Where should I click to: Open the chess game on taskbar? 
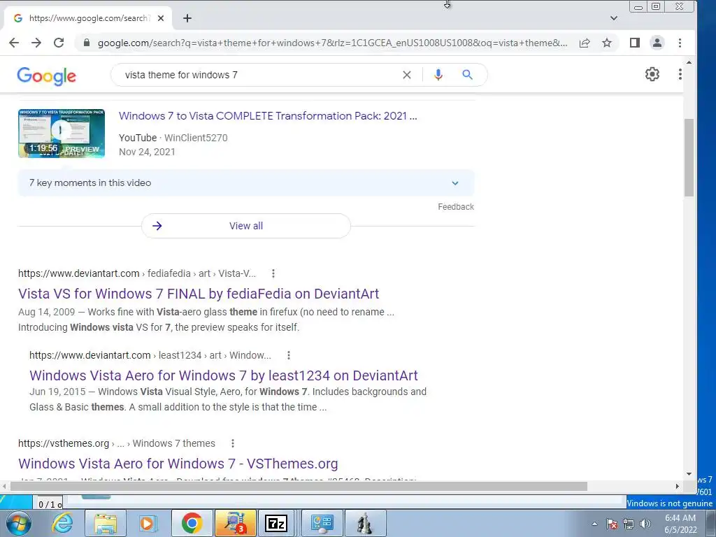click(x=364, y=523)
